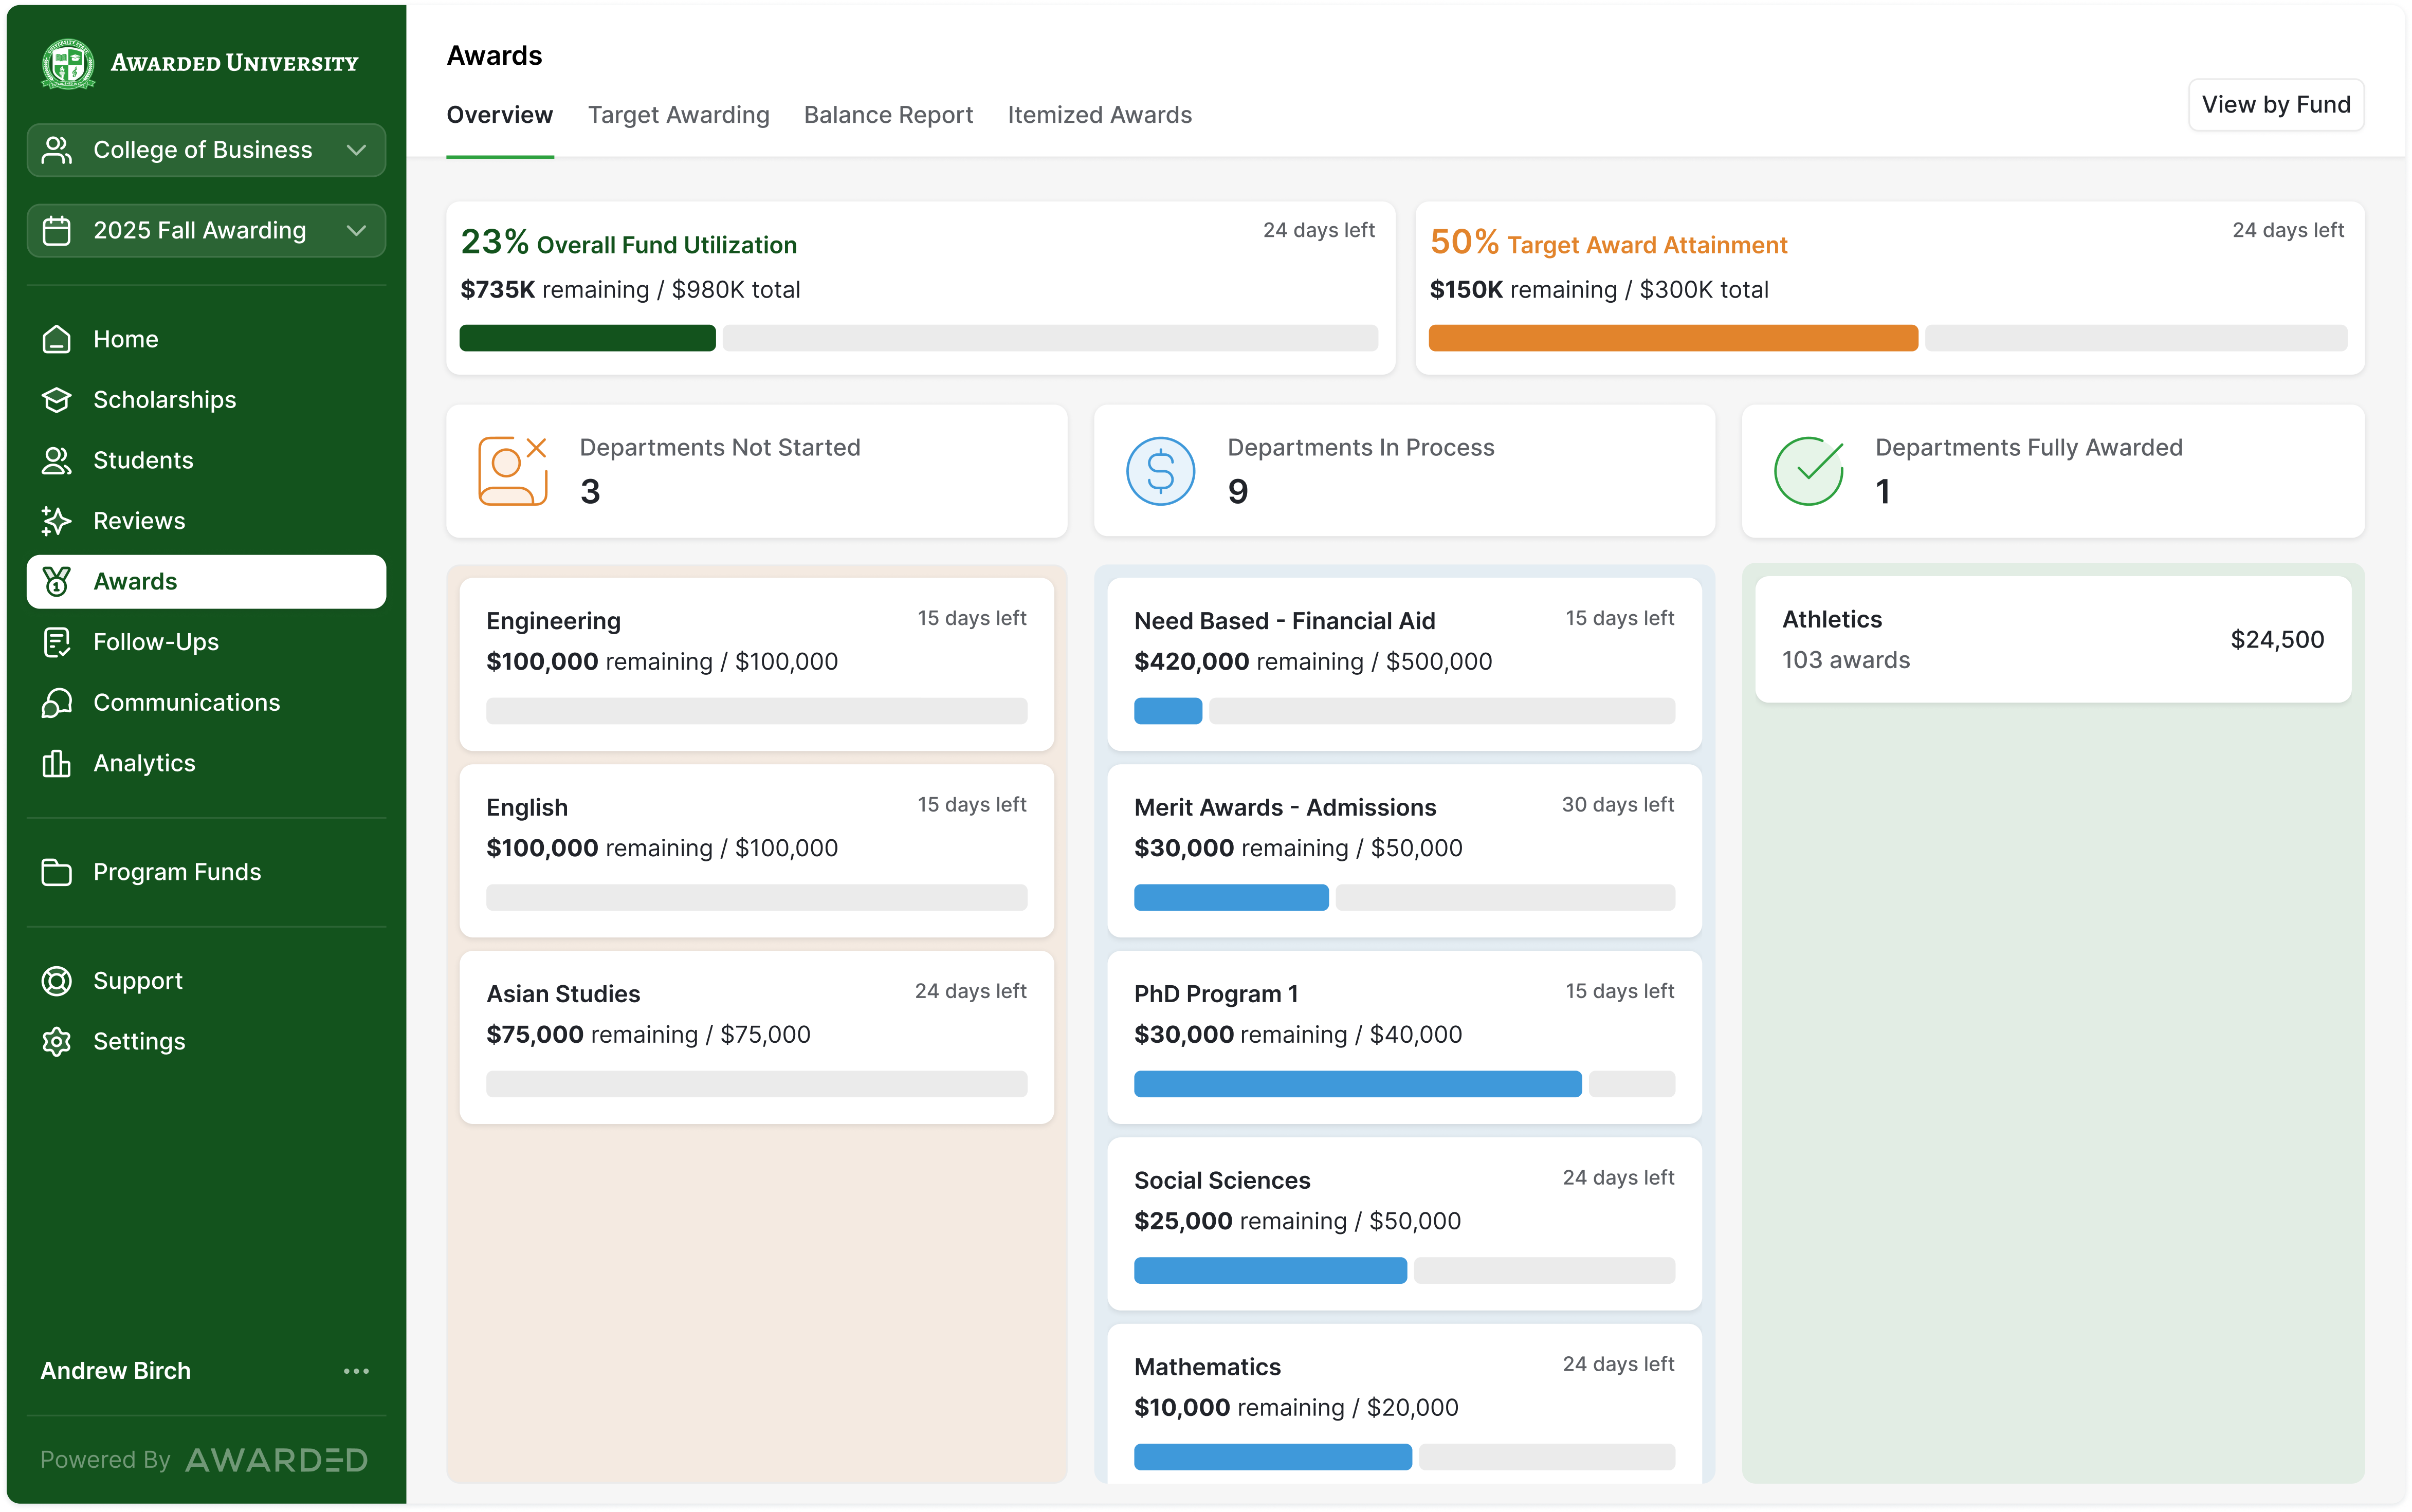This screenshot has width=2412, height=1512.
Task: Open the Engineering department card
Action: [x=757, y=664]
